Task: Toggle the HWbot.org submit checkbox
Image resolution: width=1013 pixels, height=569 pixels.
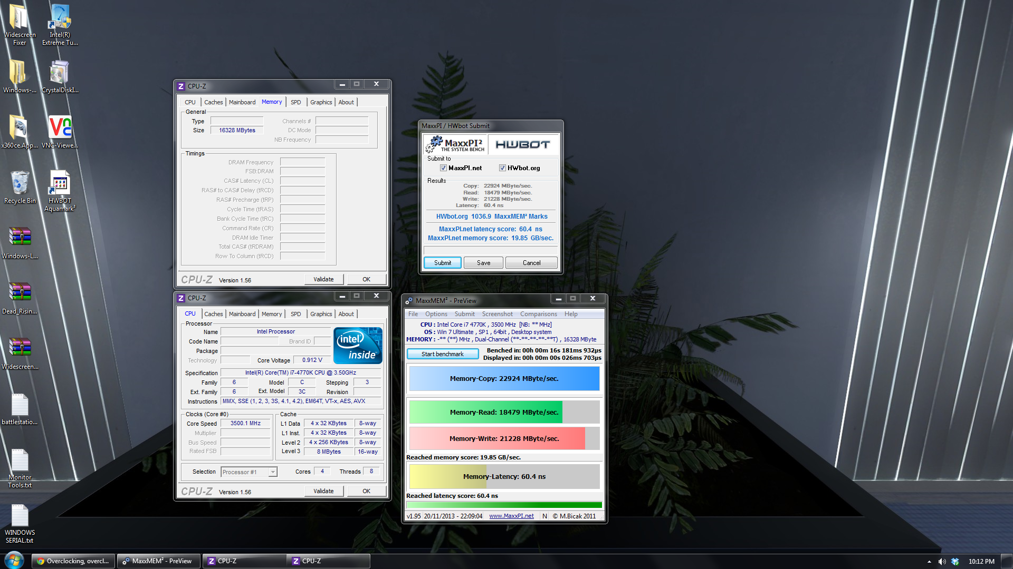Action: tap(502, 168)
